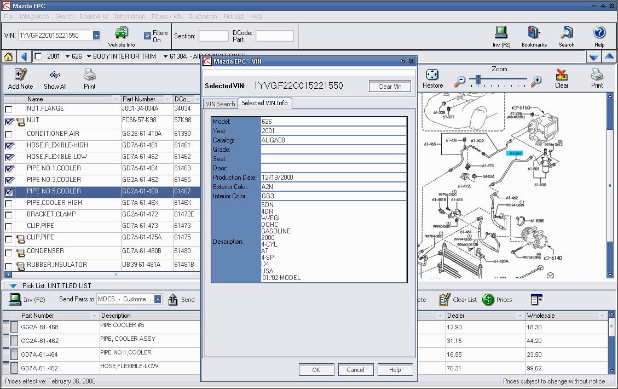Confirm VIN dialog with OK

316,370
